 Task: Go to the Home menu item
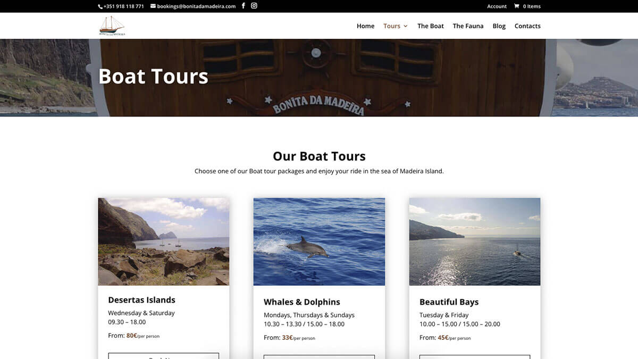pos(365,26)
